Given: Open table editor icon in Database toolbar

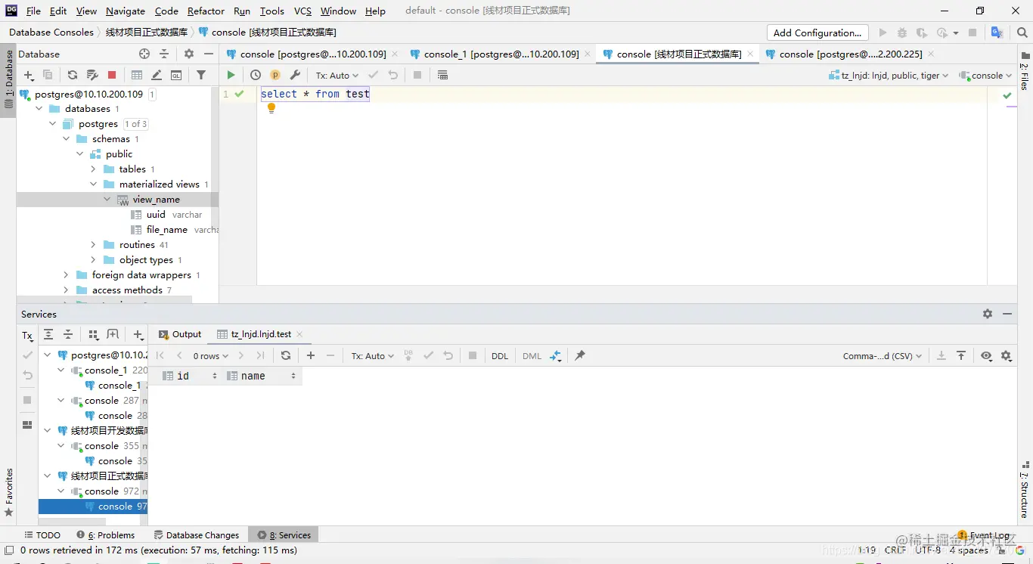Looking at the screenshot, I should [x=137, y=75].
